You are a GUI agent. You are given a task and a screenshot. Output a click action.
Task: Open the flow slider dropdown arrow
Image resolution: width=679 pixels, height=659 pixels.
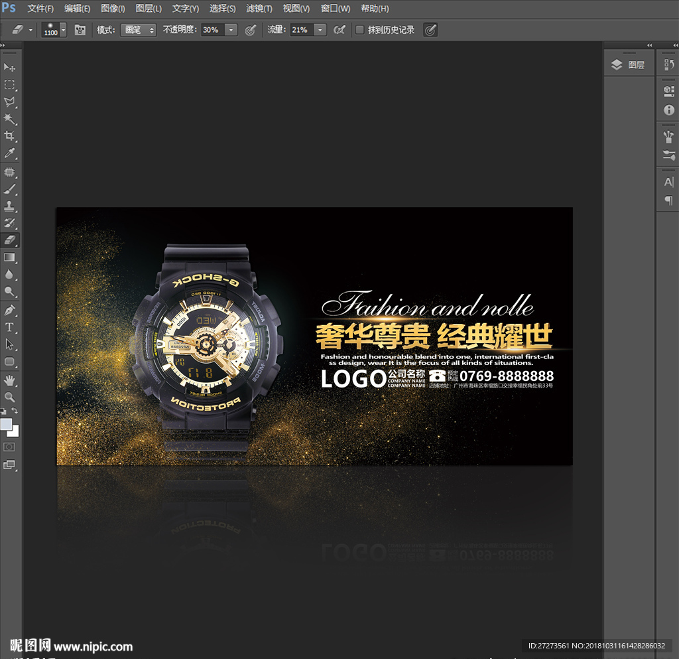tap(320, 30)
